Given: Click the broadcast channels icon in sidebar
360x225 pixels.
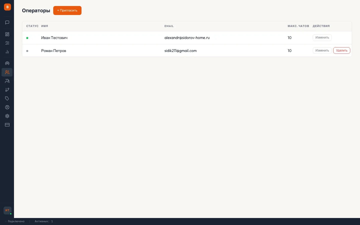Looking at the screenshot, I should [7, 63].
